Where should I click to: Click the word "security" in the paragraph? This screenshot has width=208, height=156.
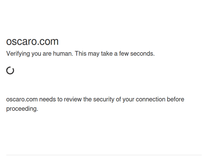(x=104, y=99)
